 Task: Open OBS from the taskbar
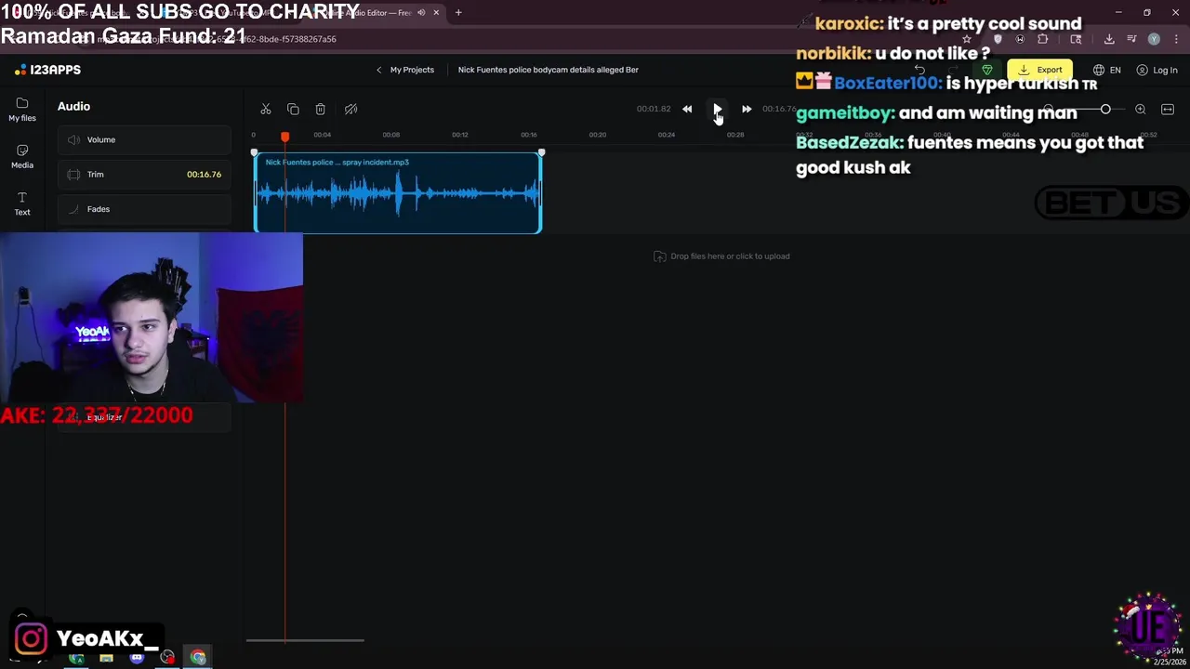point(167,658)
